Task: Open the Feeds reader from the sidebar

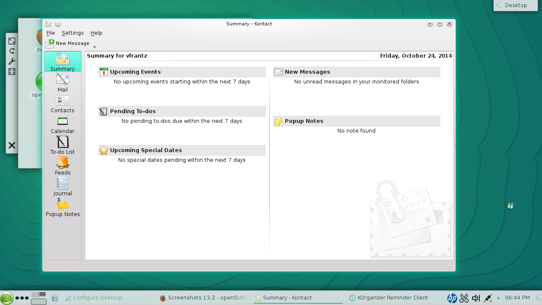Action: click(x=63, y=166)
